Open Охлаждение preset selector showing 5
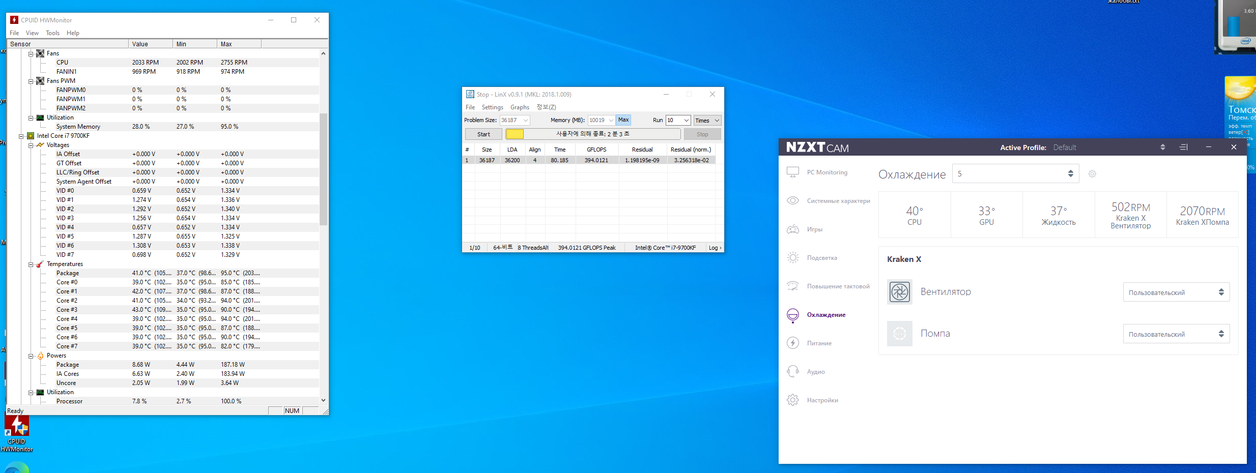Screen dimensions: 1256x473 [1015, 173]
